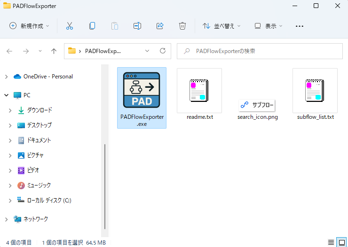Select the readme.txt notepad icon

pyautogui.click(x=199, y=90)
